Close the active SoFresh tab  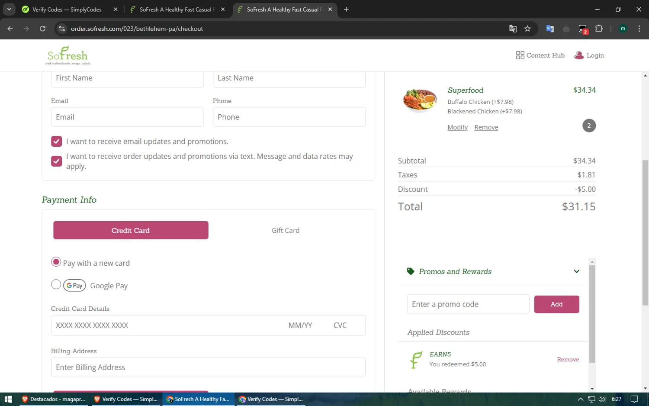pos(330,9)
